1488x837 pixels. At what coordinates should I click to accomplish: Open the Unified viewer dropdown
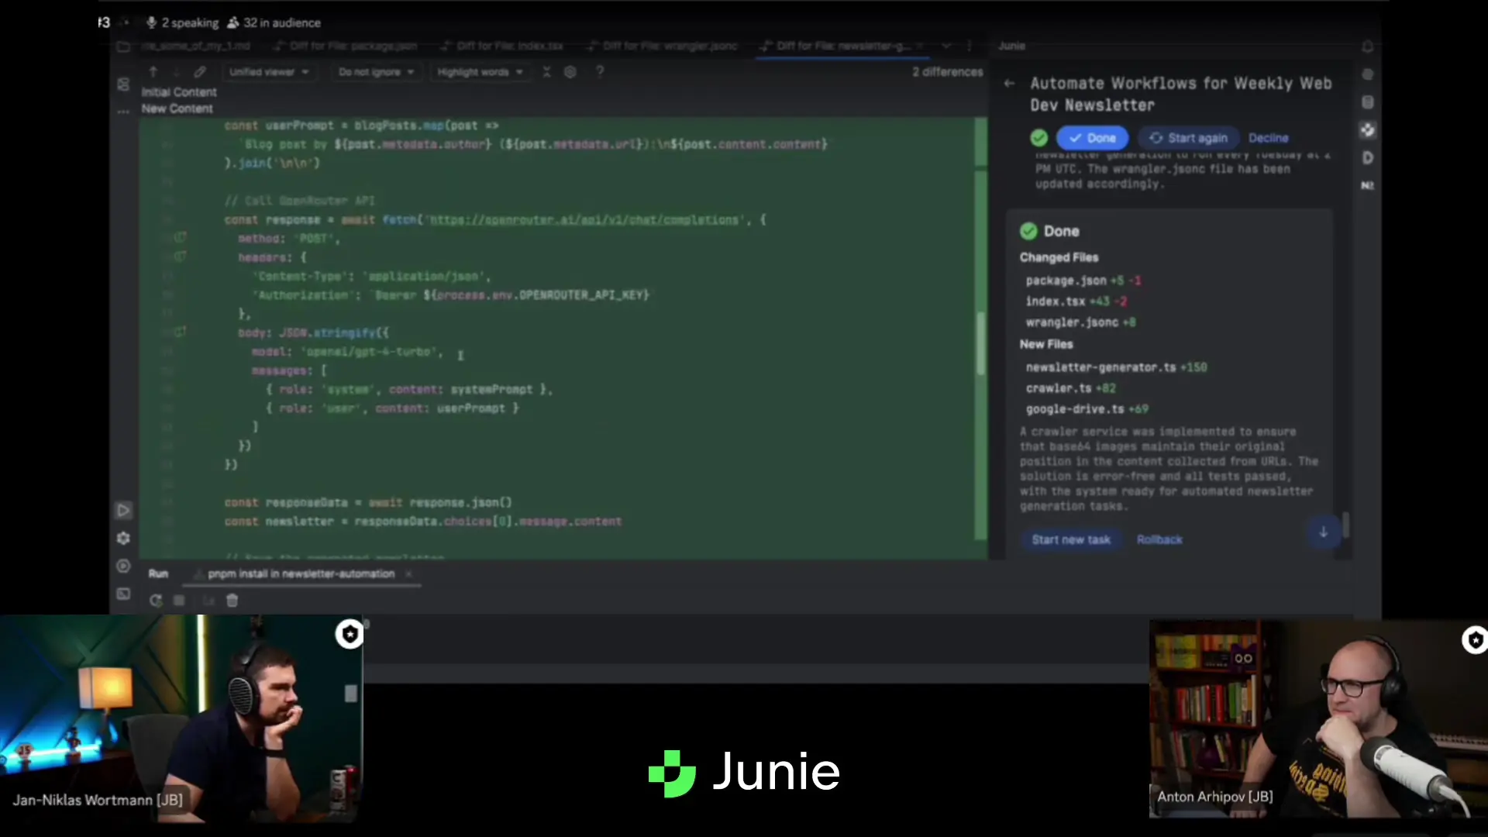[268, 71]
